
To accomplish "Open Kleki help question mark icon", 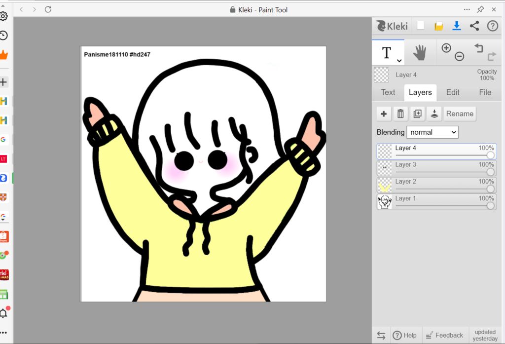I will coord(493,26).
